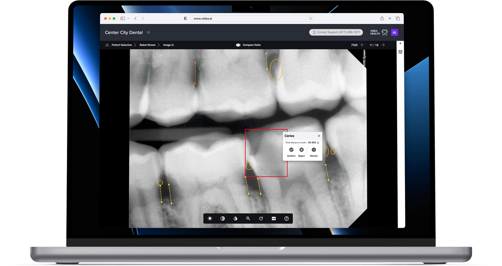
Task: Click the decay percentage info icon
Action: [318, 143]
